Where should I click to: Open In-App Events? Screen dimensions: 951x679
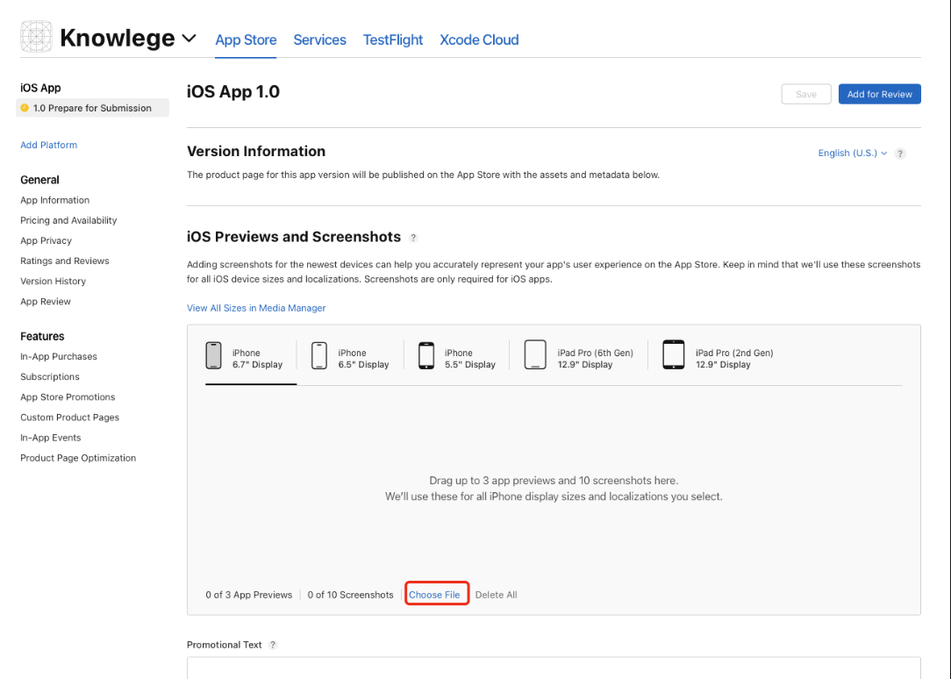[x=50, y=438]
